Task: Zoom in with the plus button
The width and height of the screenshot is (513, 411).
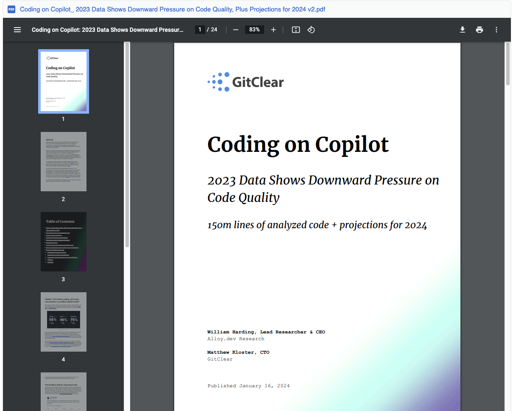Action: [x=273, y=30]
